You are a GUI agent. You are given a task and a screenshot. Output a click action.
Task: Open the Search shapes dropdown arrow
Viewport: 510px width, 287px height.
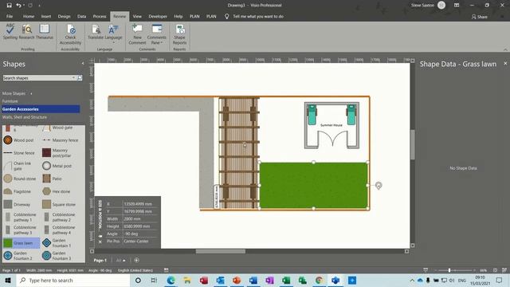point(73,78)
